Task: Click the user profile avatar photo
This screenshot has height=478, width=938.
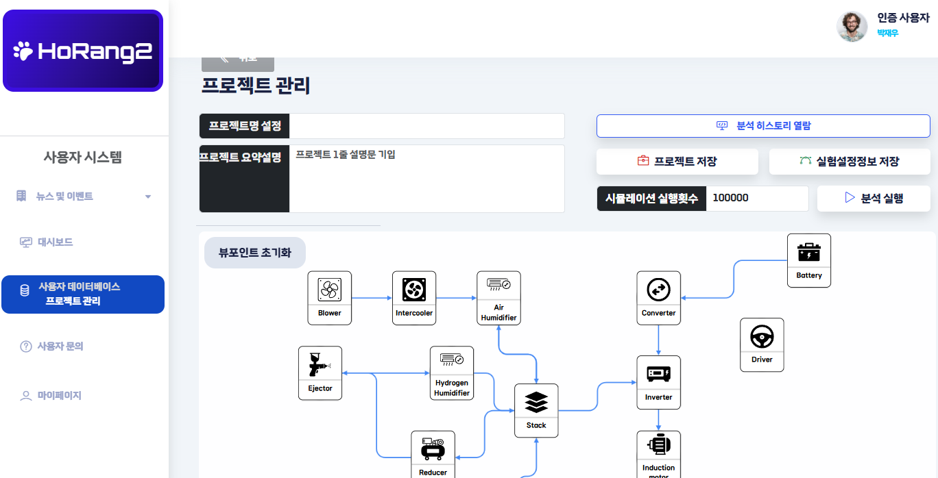Action: coord(852,27)
